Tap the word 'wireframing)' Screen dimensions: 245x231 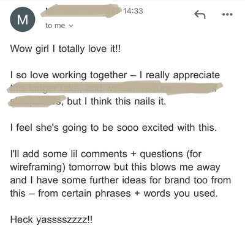[x=37, y=167]
